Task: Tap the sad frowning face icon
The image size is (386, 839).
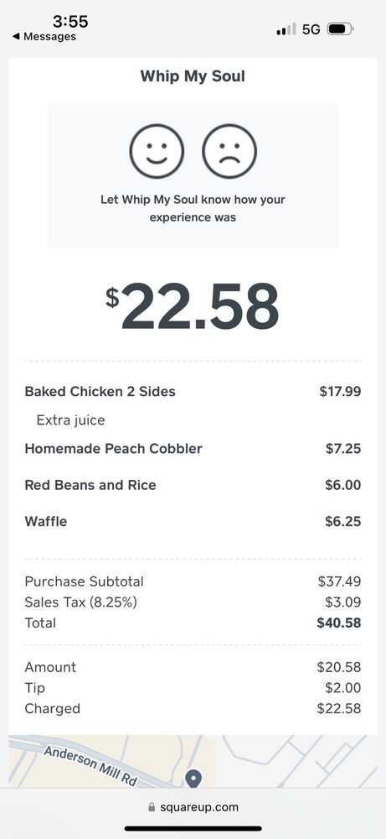Action: (229, 151)
